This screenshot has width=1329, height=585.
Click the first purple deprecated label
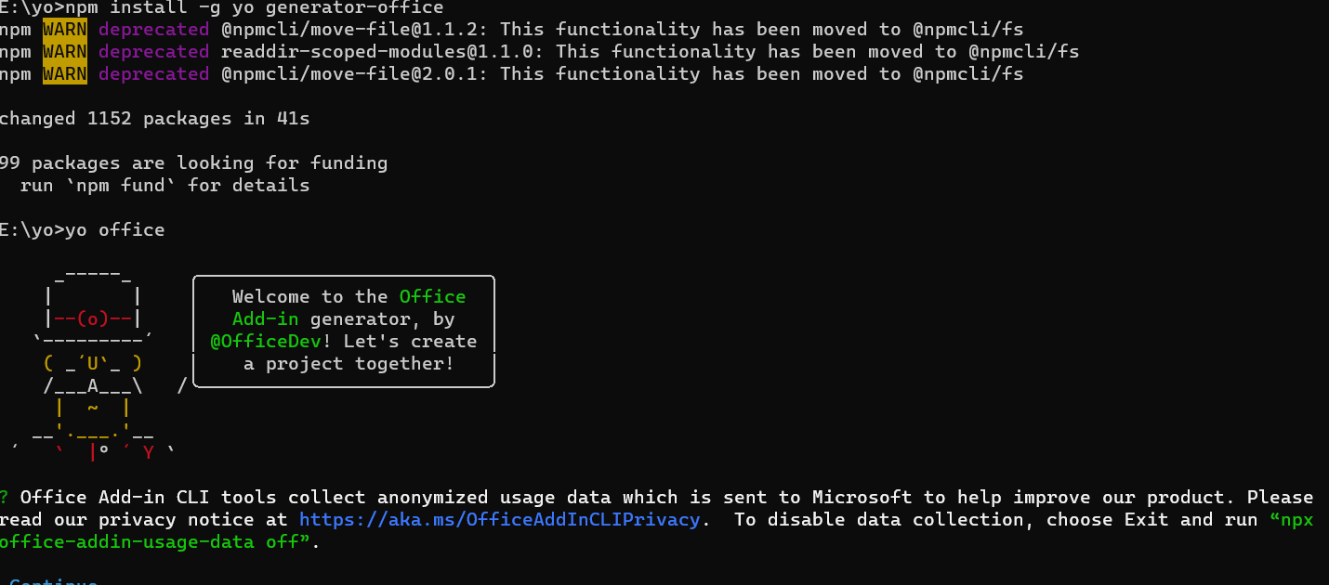pyautogui.click(x=153, y=30)
